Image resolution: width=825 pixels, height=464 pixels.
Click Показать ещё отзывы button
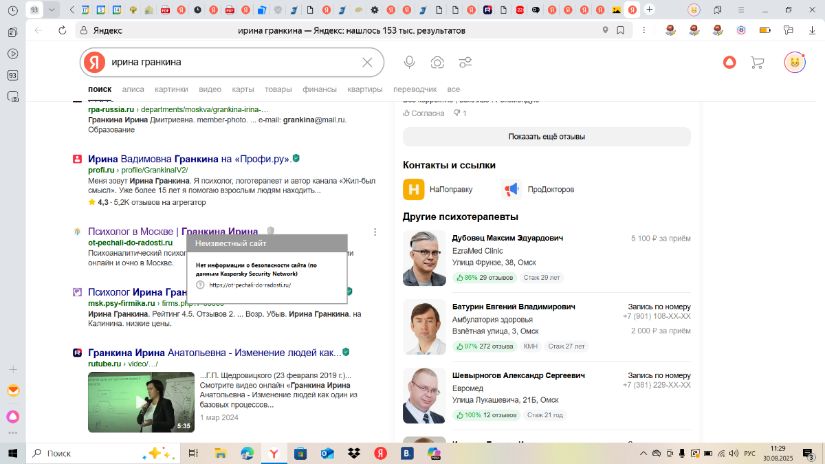click(547, 137)
